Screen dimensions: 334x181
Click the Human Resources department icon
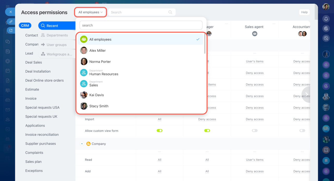84,73
